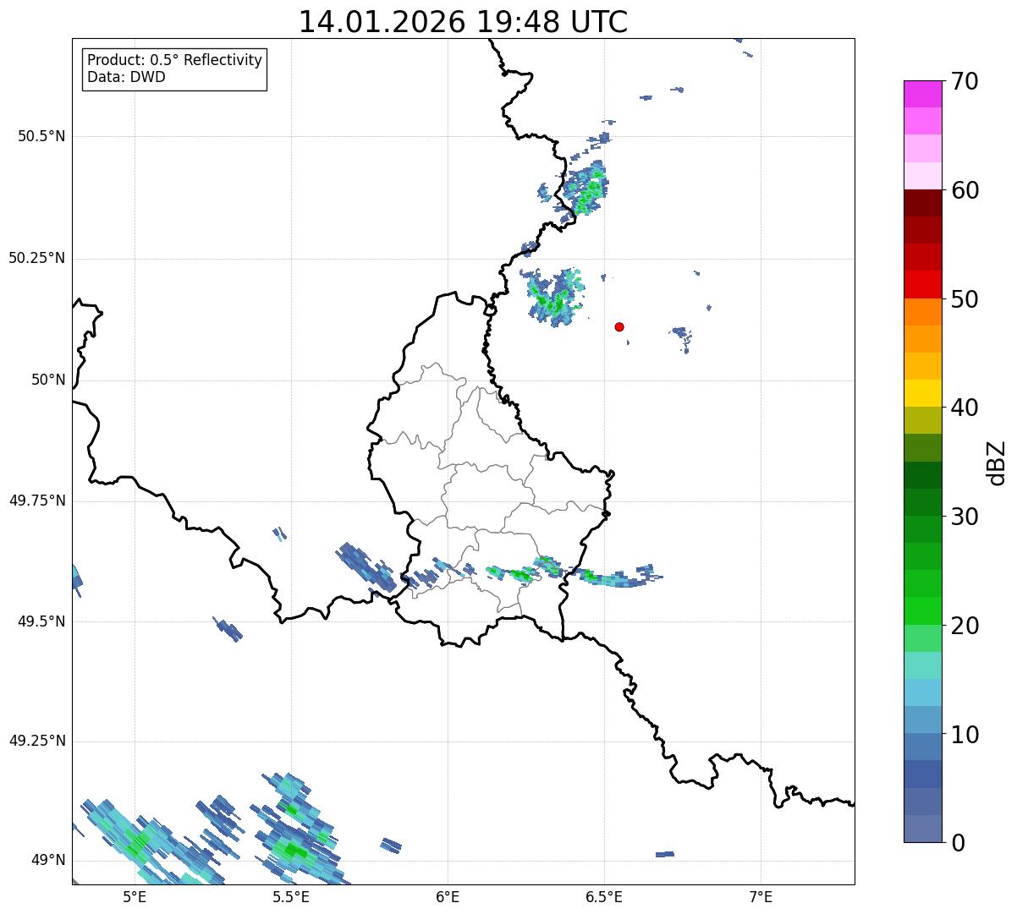Click the 5.5°E longitude label
This screenshot has height=914, width=1017.
[291, 896]
